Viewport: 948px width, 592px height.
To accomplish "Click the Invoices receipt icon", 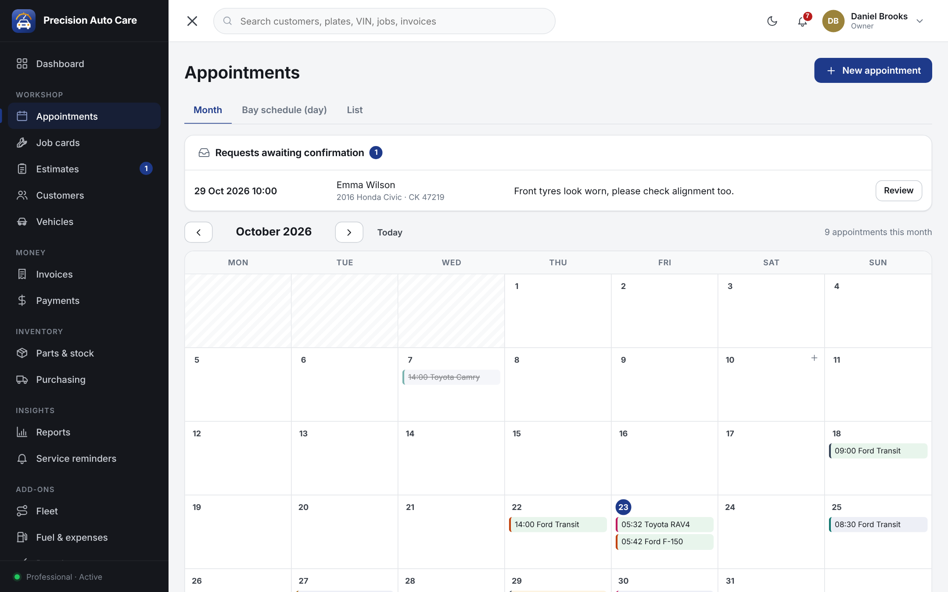I will click(22, 275).
